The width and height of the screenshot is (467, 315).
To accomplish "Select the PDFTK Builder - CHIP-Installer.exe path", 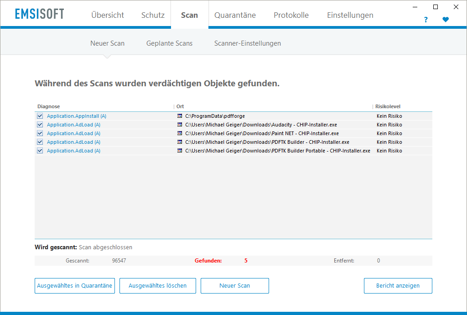I will [x=267, y=142].
